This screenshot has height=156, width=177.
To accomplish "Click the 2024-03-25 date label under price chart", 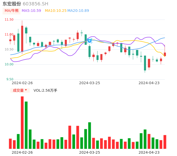I will pos(89,83).
